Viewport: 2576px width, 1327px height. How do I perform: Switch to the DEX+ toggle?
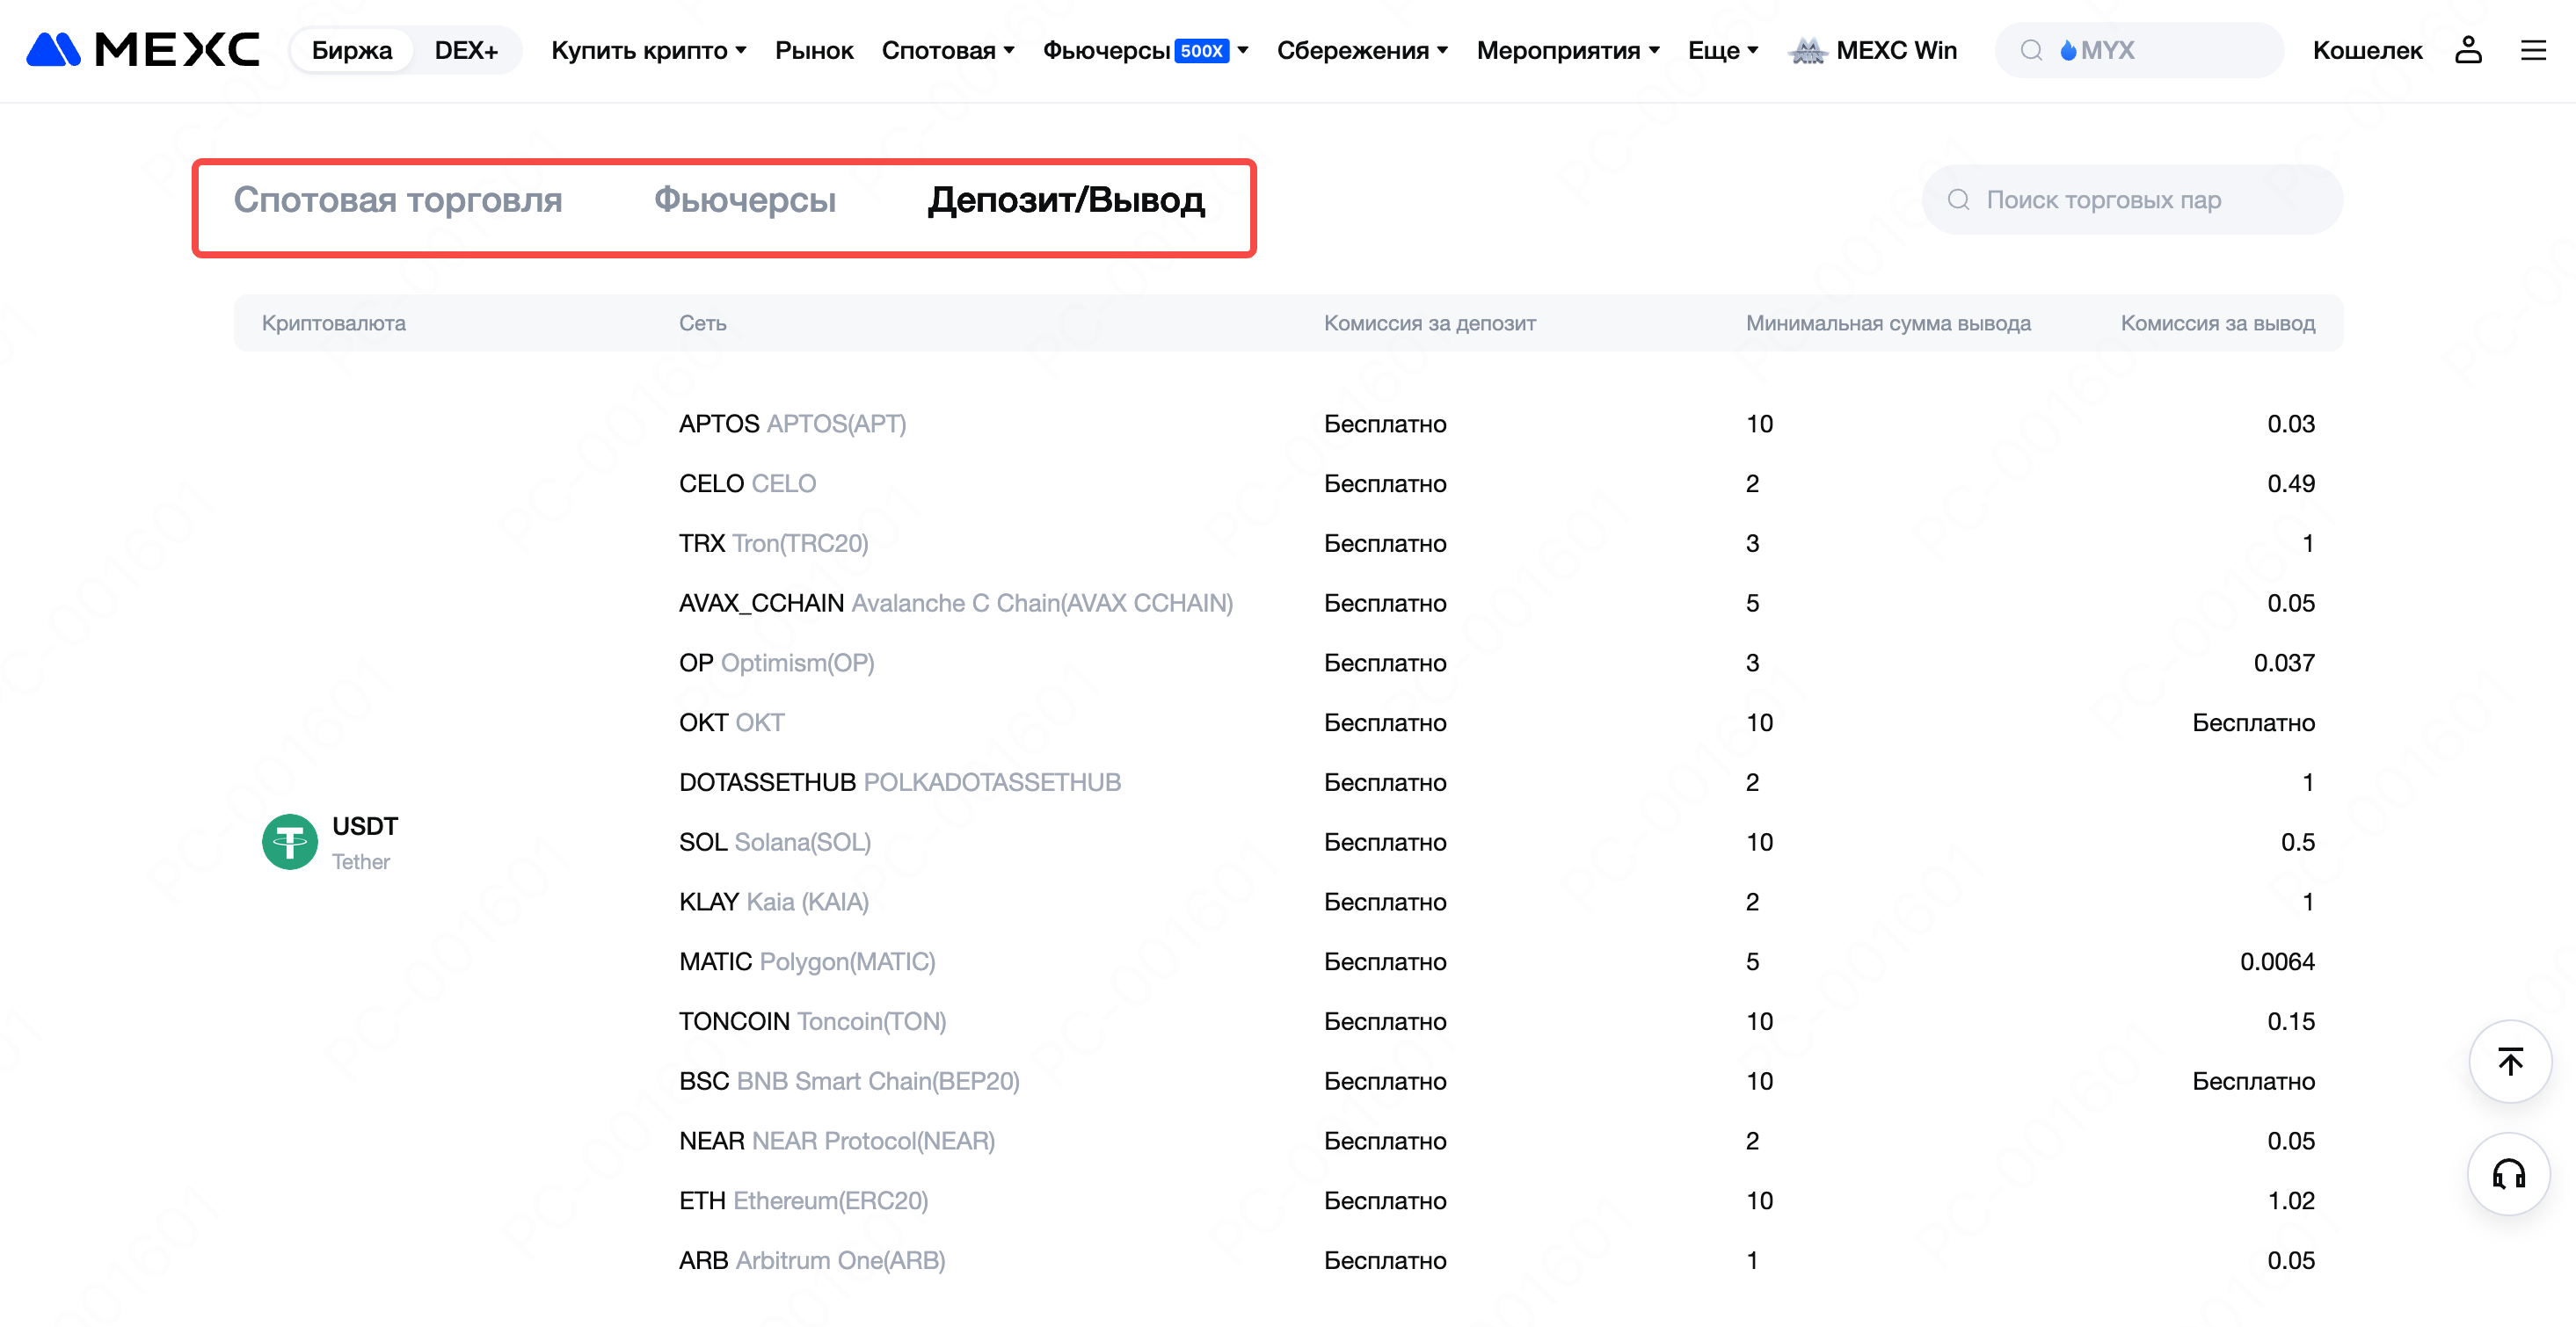(x=466, y=50)
